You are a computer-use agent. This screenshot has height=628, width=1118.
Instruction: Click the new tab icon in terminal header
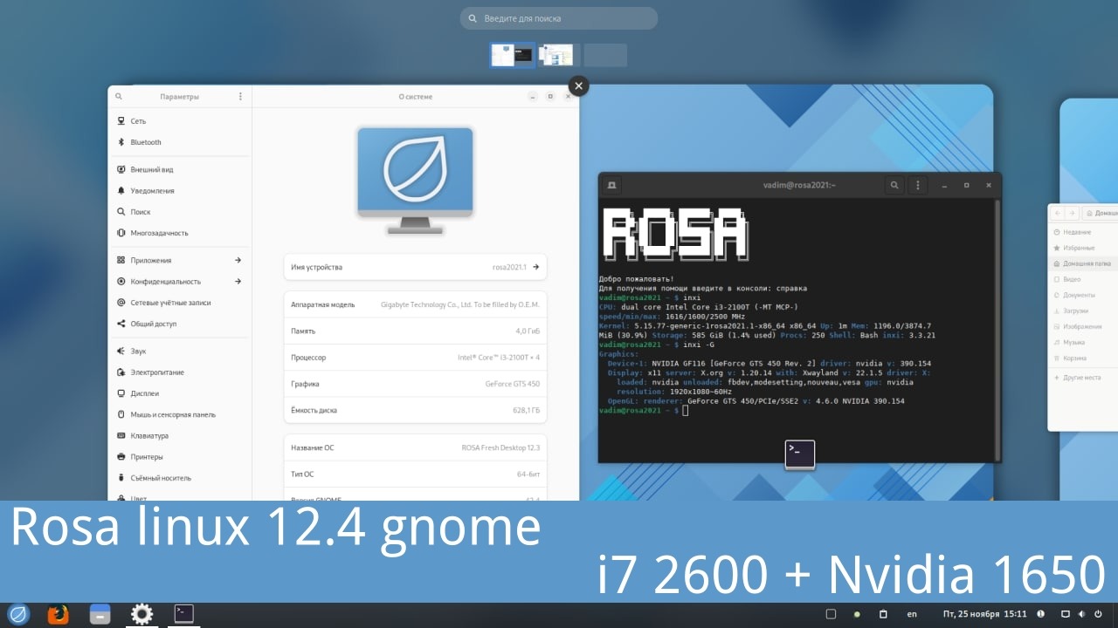(x=612, y=185)
